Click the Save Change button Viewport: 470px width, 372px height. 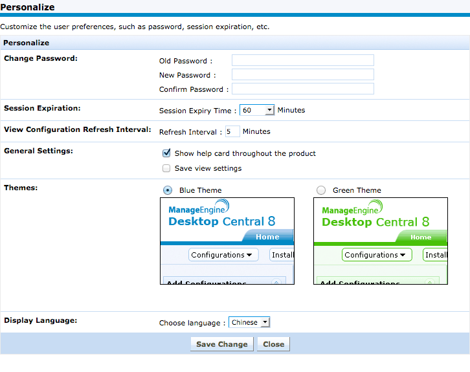(222, 344)
